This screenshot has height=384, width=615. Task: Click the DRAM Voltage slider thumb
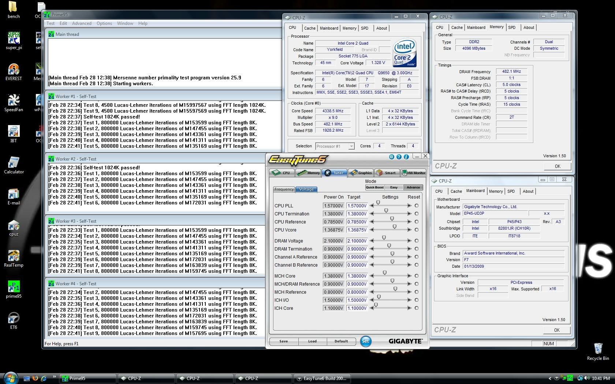(384, 238)
